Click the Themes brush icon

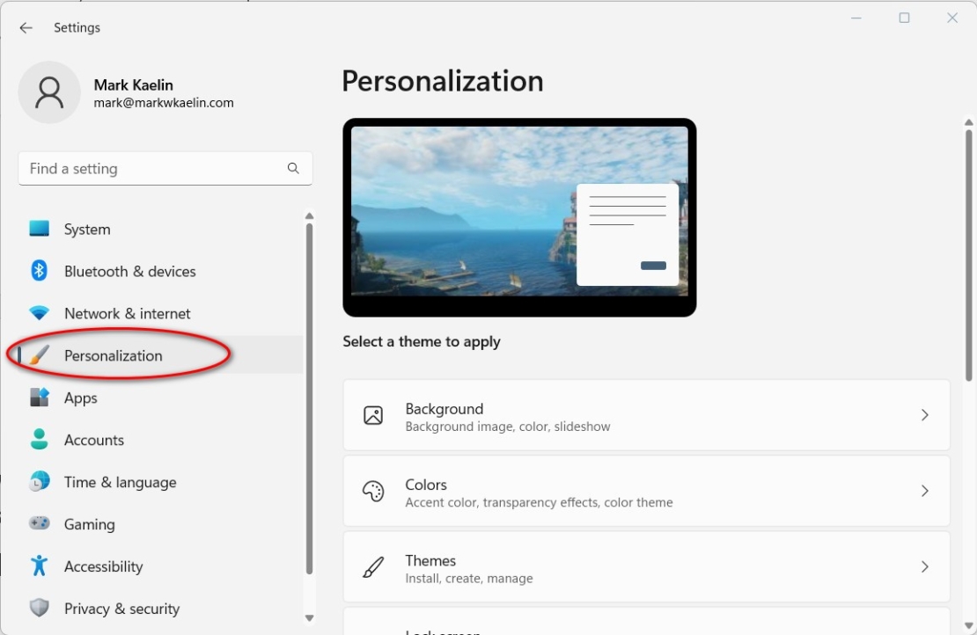click(x=373, y=566)
